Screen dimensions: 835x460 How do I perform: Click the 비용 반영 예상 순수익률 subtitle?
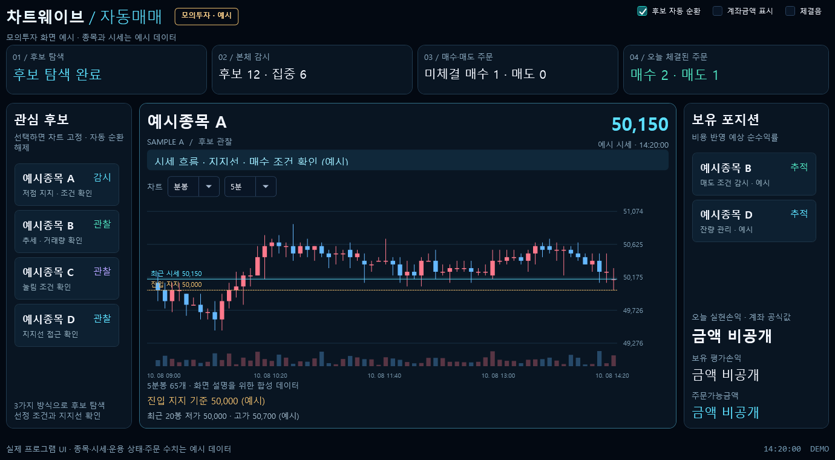(x=735, y=137)
